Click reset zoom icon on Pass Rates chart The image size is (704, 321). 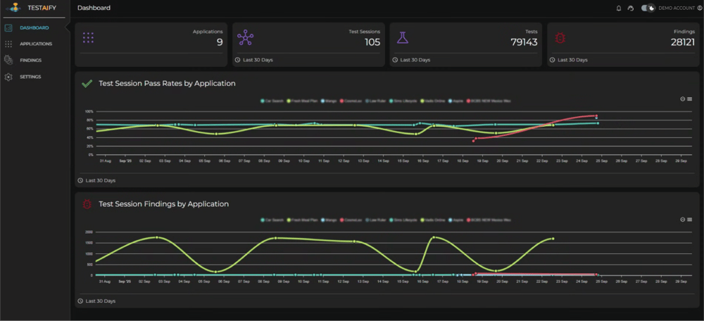pyautogui.click(x=682, y=99)
